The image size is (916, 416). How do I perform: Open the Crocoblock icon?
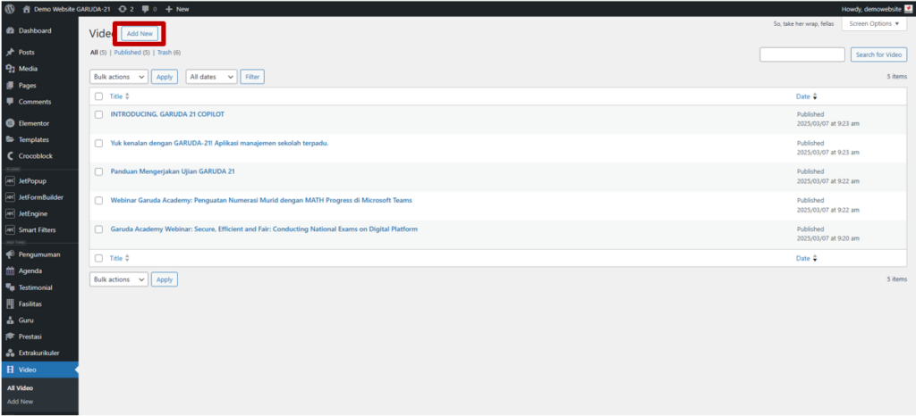(10, 156)
